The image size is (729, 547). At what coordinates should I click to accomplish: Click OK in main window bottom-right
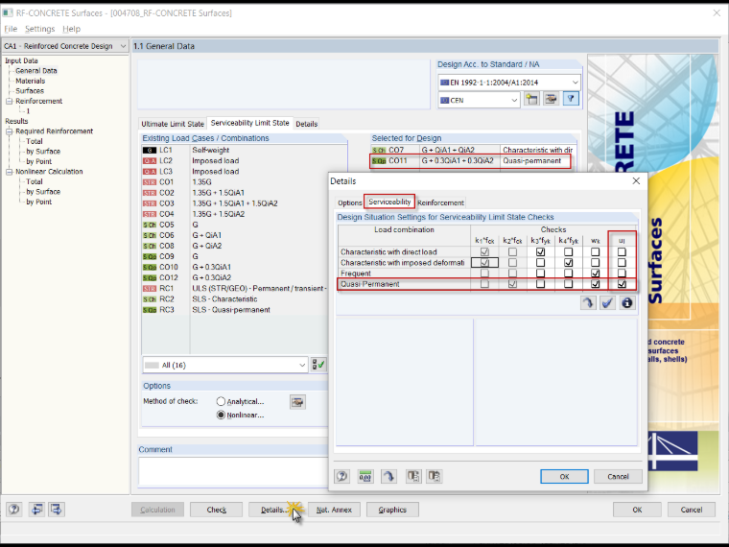[x=637, y=510]
